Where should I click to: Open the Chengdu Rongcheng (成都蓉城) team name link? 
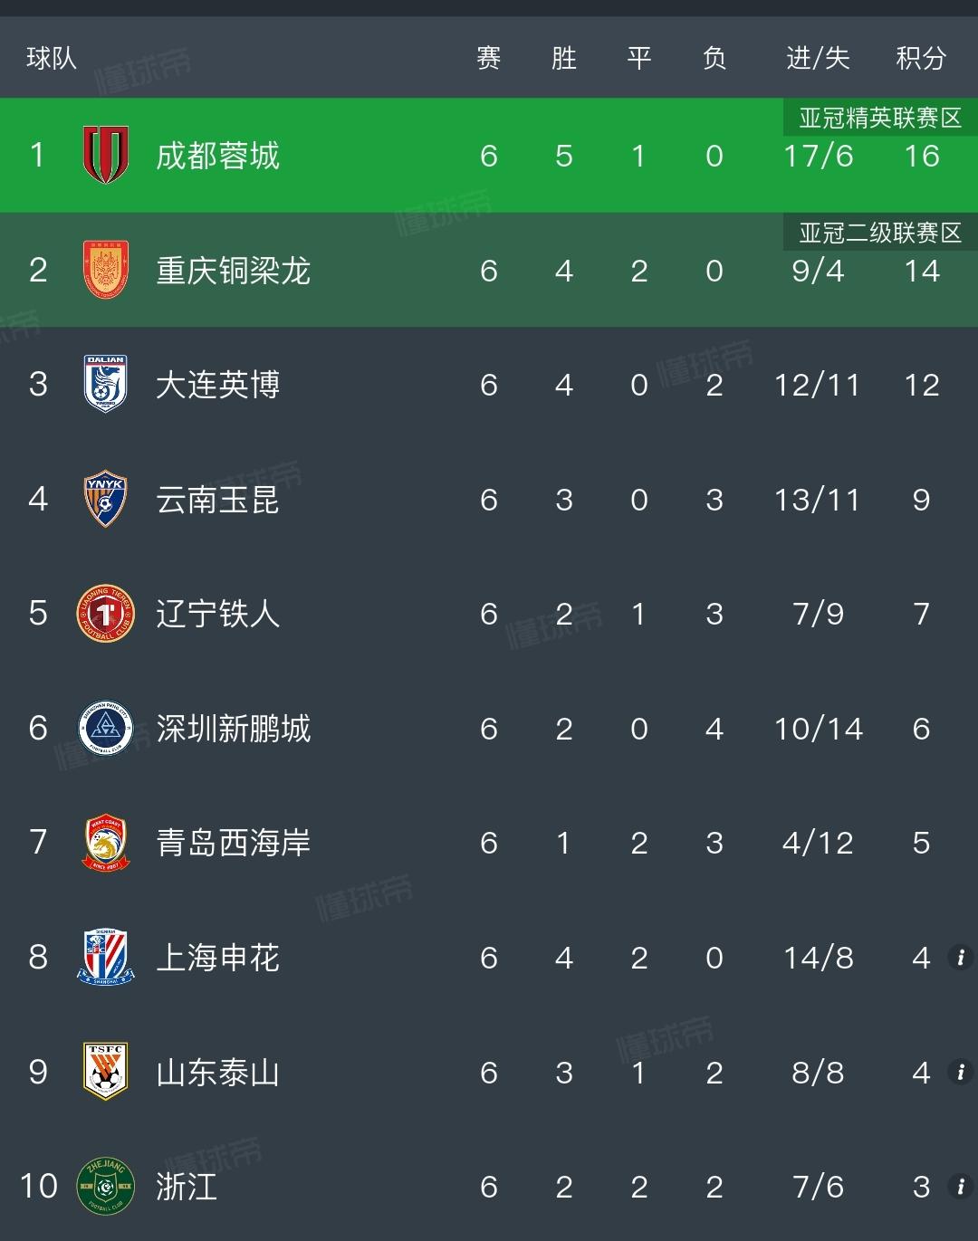[217, 156]
